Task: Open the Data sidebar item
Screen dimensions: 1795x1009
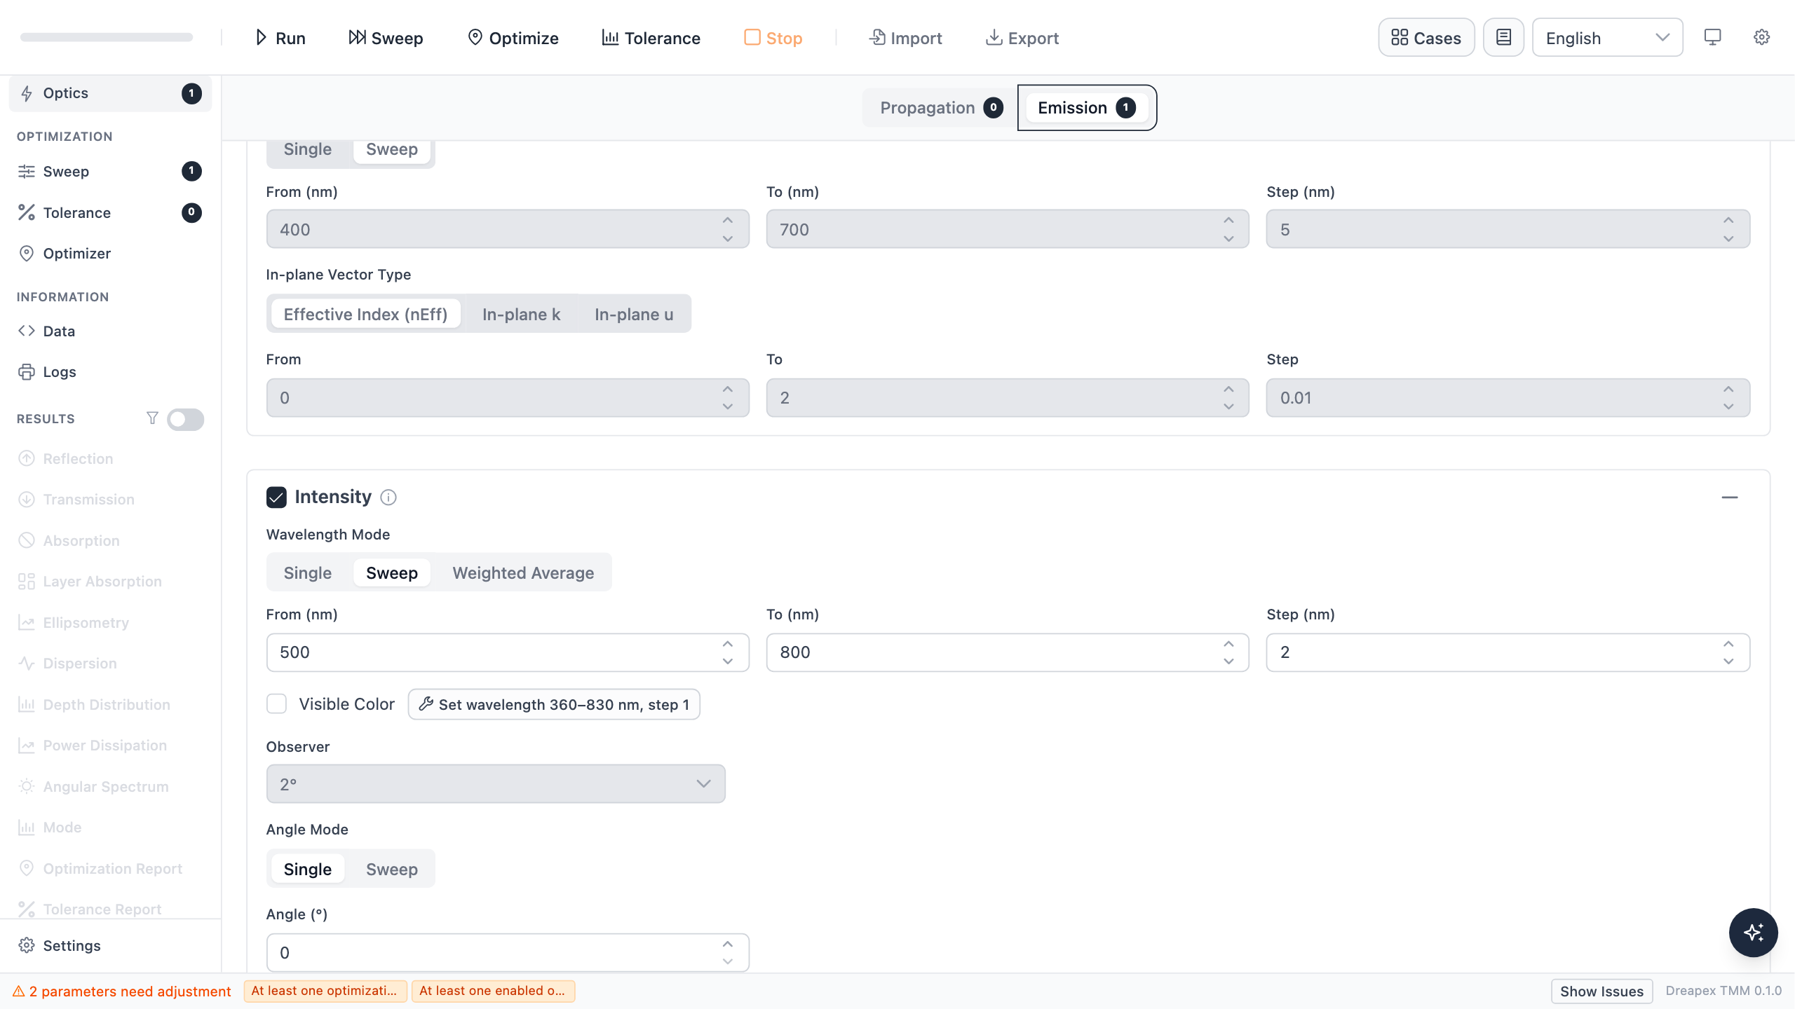Action: pyautogui.click(x=110, y=331)
